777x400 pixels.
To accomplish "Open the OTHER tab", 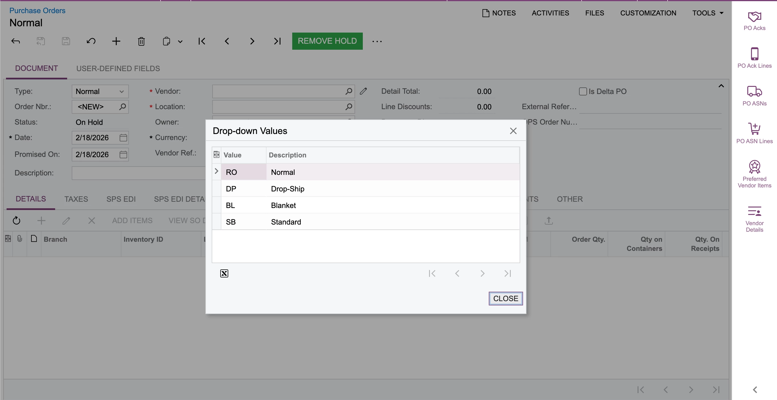I will pyautogui.click(x=570, y=199).
